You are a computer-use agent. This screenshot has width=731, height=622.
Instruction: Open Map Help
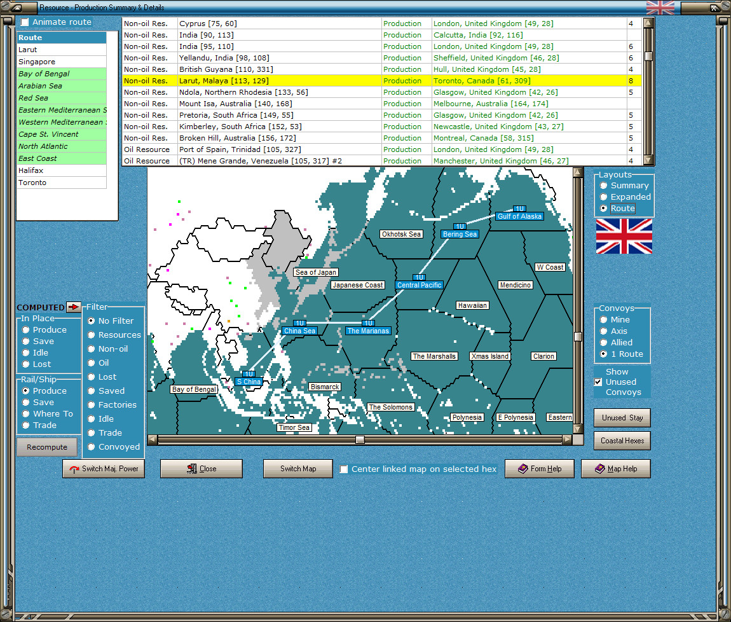[616, 469]
